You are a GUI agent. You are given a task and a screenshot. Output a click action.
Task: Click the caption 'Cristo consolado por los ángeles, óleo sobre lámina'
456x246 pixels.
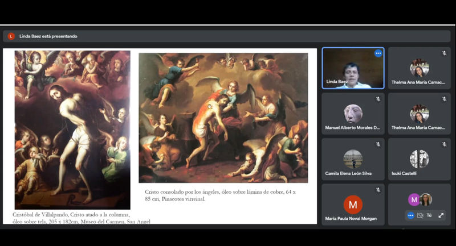(x=220, y=192)
